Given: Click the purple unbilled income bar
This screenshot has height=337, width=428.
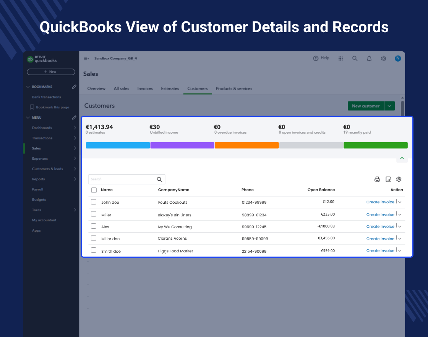Looking at the screenshot, I should click(x=182, y=145).
